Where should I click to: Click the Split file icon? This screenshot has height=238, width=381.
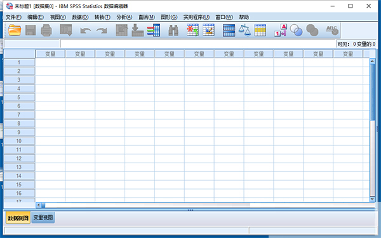coord(229,30)
